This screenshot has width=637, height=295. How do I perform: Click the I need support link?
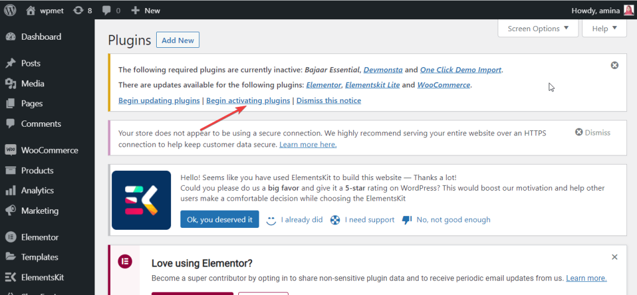click(x=370, y=220)
